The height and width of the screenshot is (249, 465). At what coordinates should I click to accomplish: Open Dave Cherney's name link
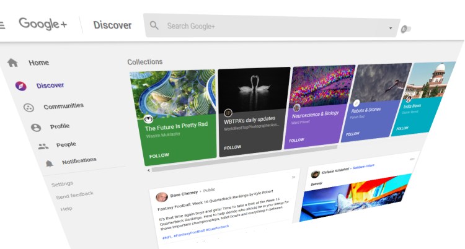point(184,194)
